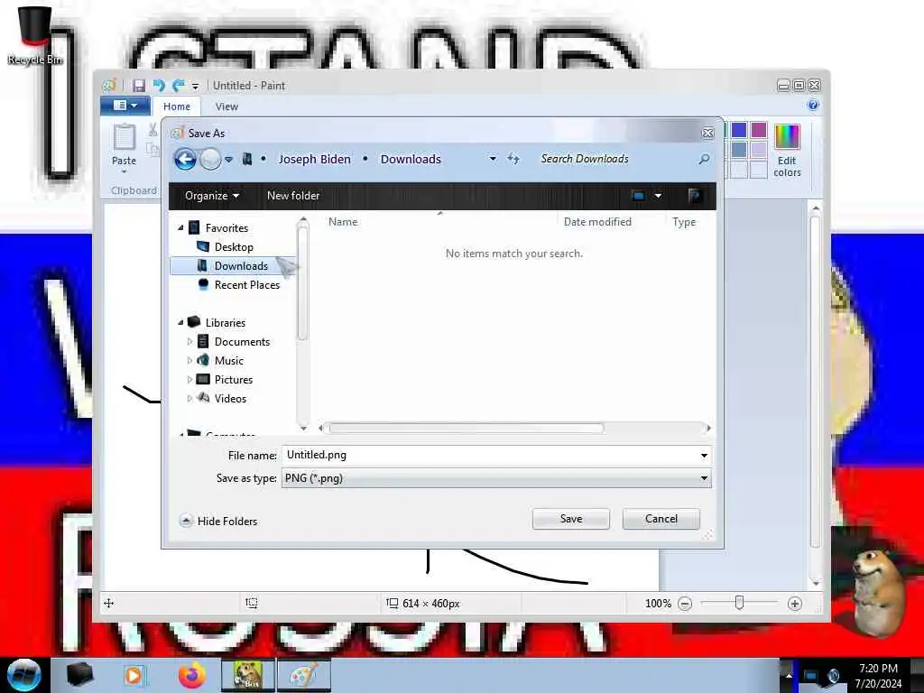The height and width of the screenshot is (693, 924).
Task: Select Recent Places under Favorites
Action: coord(247,284)
